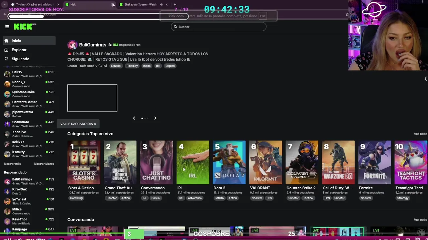Select Casual tag under Conversando
This screenshot has height=240, width=428.
pyautogui.click(x=155, y=198)
